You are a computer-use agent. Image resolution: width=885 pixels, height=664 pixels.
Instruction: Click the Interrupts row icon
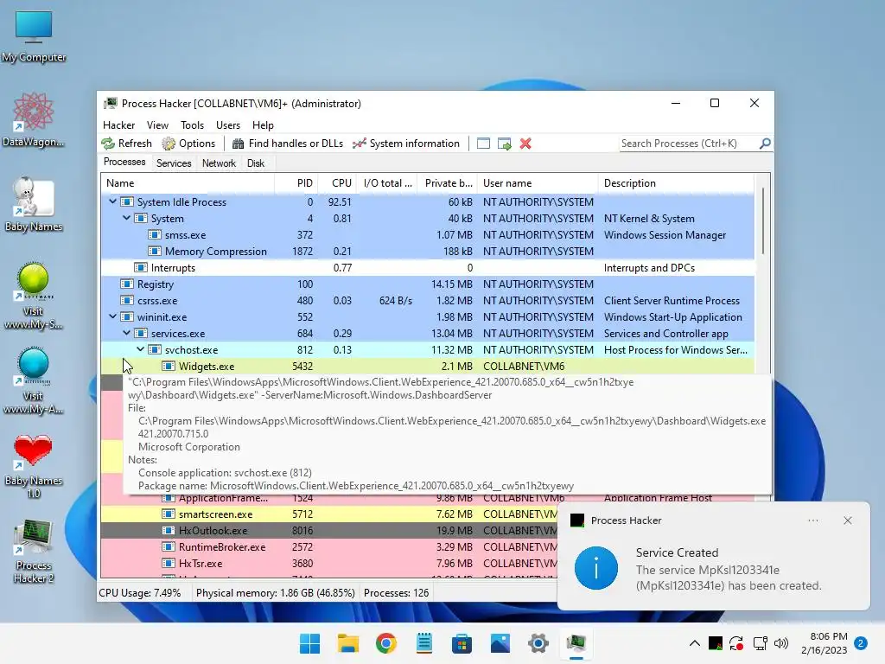(141, 268)
